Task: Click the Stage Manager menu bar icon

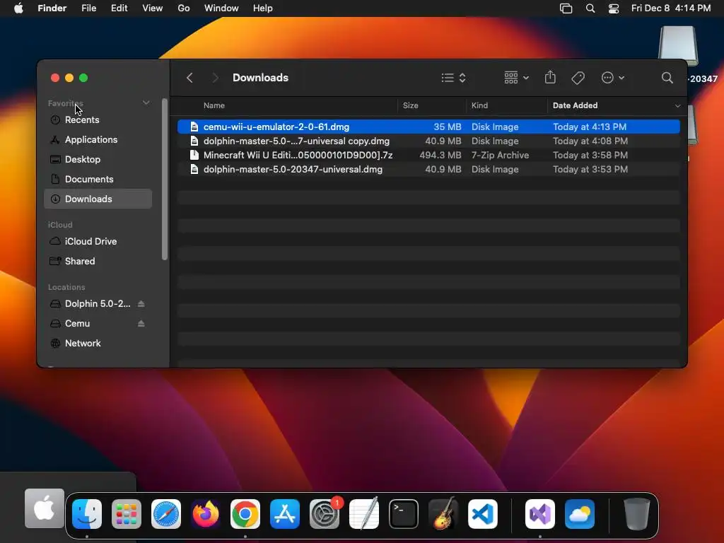Action: coord(566,8)
